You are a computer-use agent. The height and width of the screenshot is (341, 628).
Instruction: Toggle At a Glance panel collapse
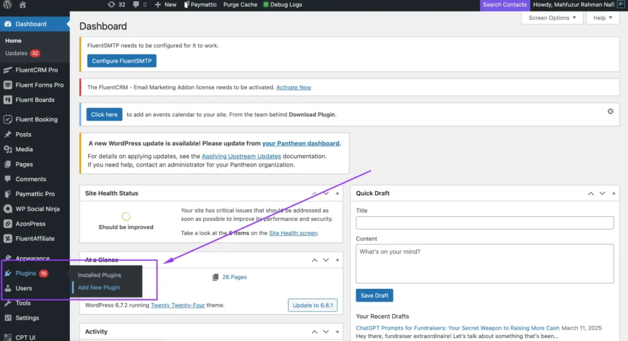pyautogui.click(x=337, y=260)
